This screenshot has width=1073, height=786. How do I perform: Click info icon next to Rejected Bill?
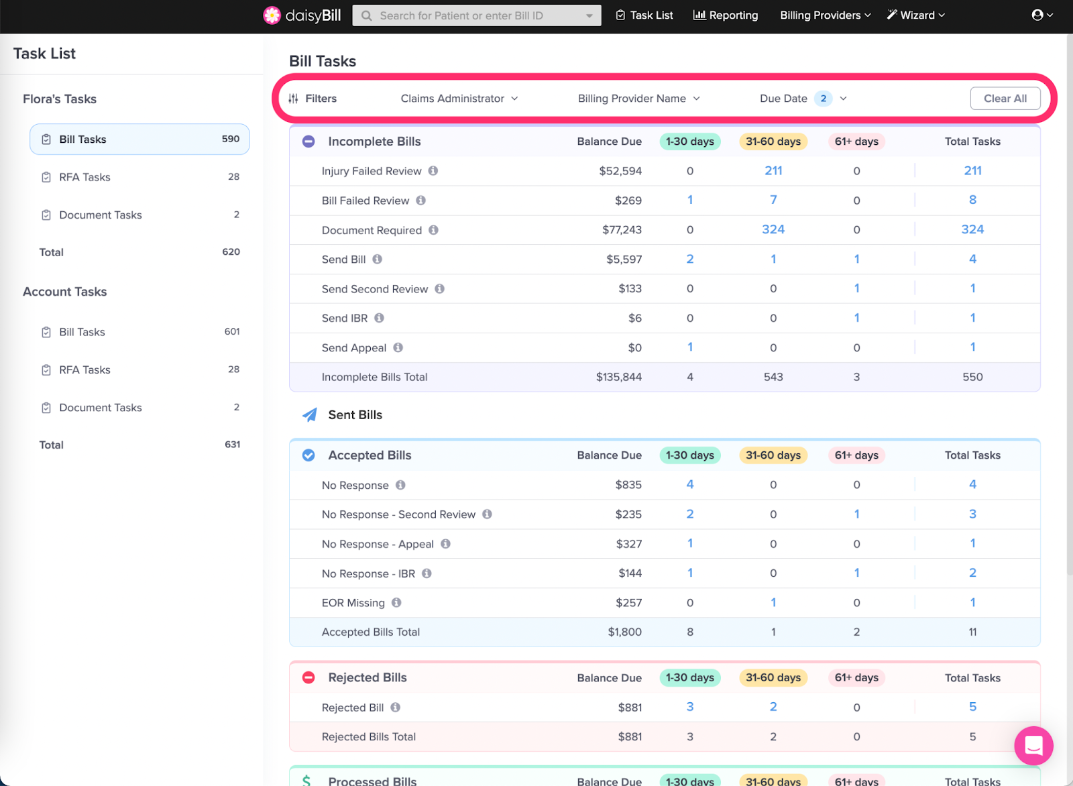[x=396, y=707]
